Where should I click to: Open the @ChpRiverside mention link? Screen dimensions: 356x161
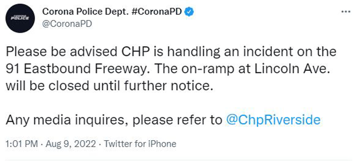pyautogui.click(x=273, y=120)
